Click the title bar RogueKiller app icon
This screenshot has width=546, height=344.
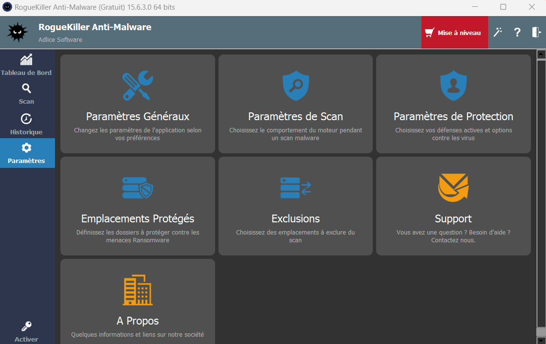[x=7, y=7]
